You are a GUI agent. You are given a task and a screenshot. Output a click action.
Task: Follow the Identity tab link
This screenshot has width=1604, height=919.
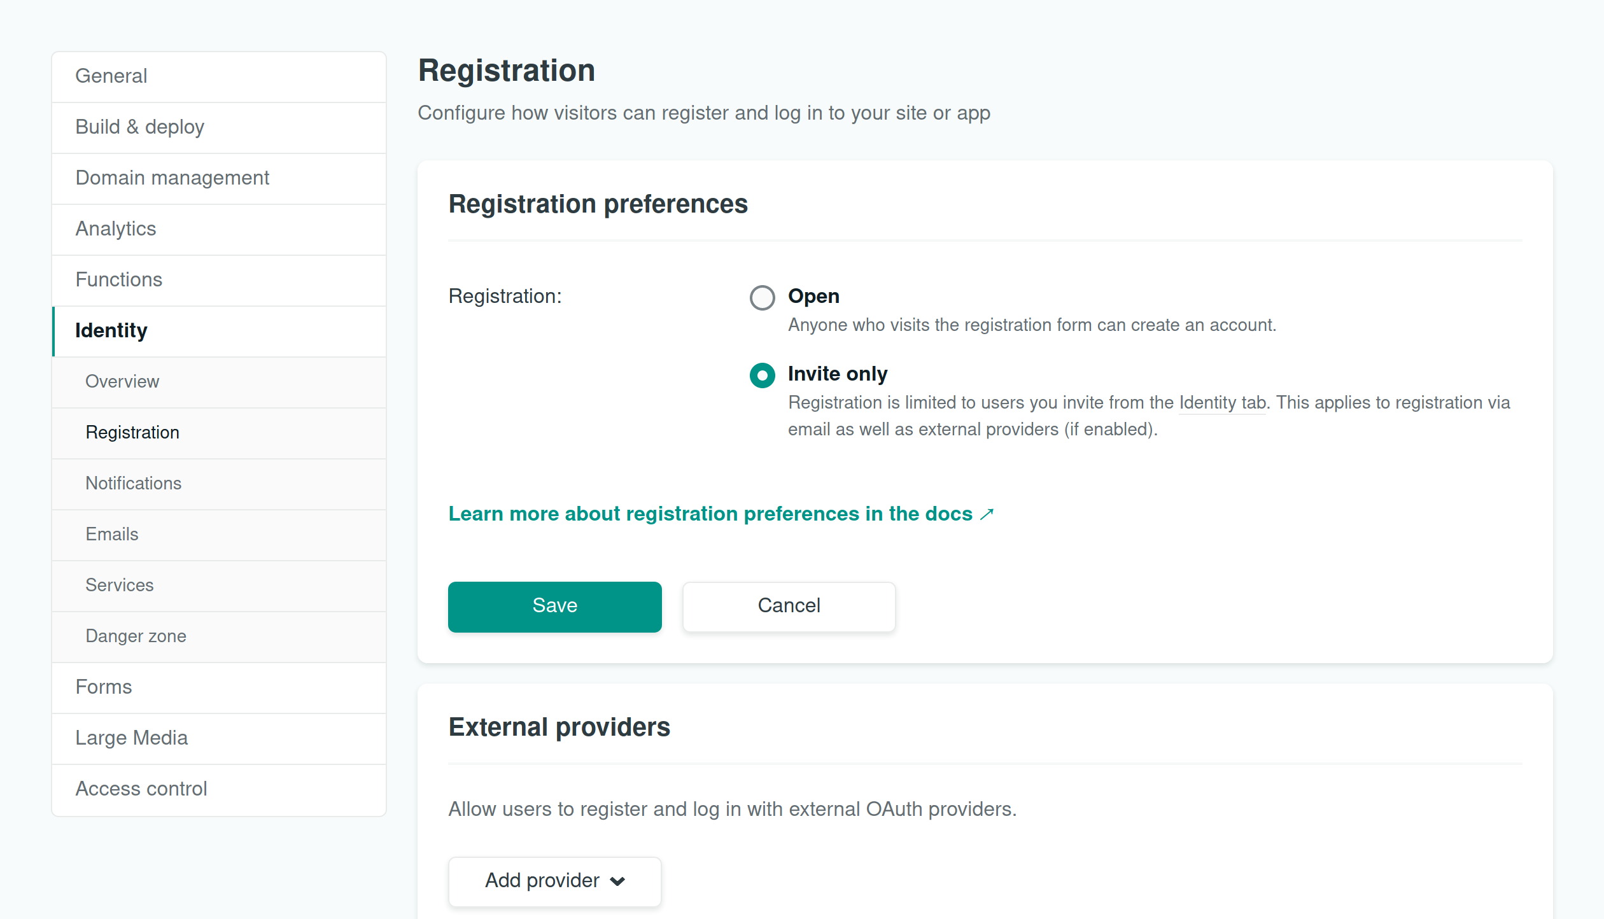click(x=1222, y=403)
